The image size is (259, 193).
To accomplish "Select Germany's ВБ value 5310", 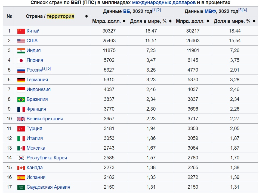I will [x=109, y=80].
